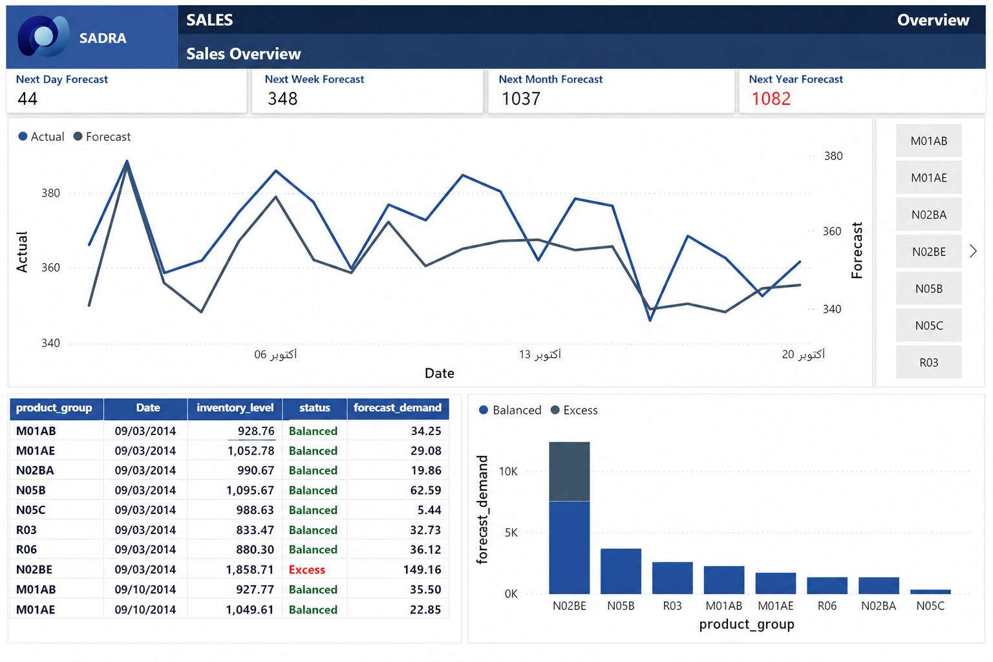
Task: Click the N02BE cell in the table
Action: click(x=34, y=570)
